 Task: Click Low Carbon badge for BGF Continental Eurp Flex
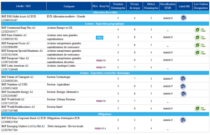click(200, 30)
